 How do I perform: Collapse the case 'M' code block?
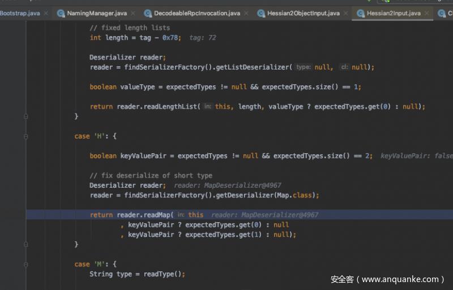coord(26,264)
